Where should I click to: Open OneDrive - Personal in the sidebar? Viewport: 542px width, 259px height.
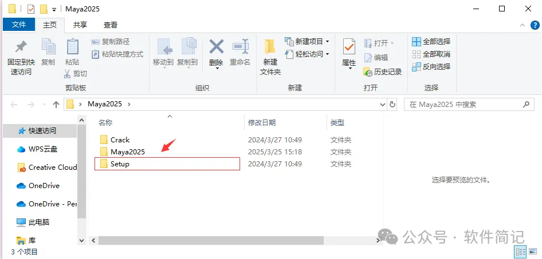click(46, 204)
